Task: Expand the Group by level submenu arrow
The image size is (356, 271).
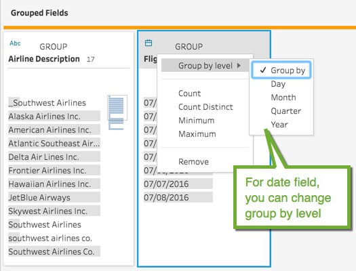Action: click(x=239, y=66)
